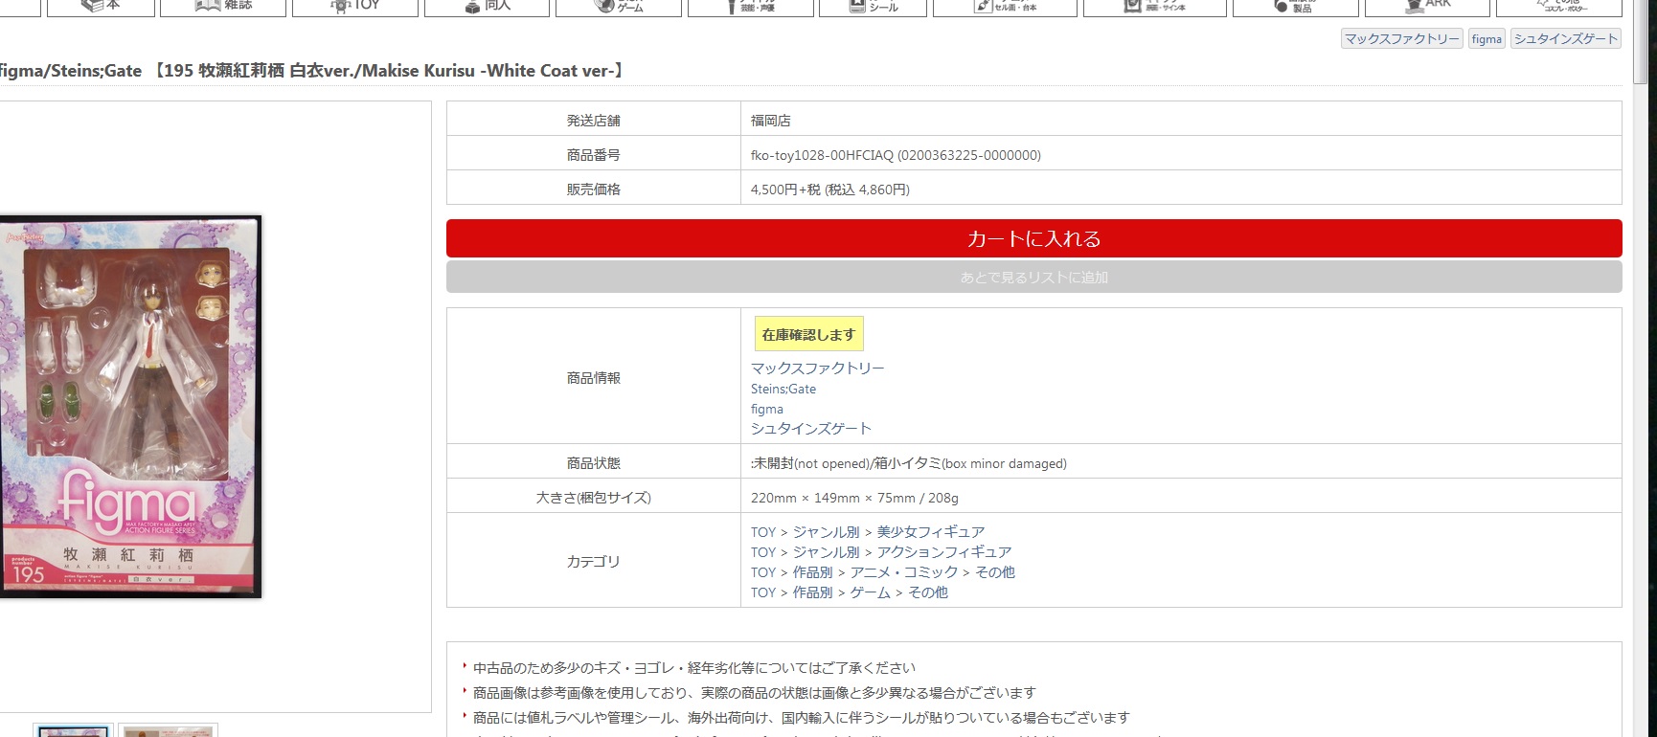Screen dimensions: 1657x737
Task: Click the price 4,500円+税 (税込 4,860円)
Action: (830, 190)
